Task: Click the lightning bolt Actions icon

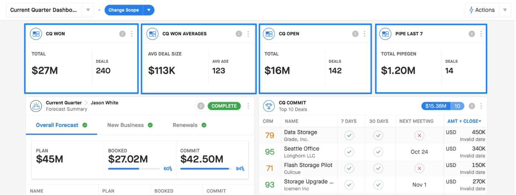Action: coord(471,10)
